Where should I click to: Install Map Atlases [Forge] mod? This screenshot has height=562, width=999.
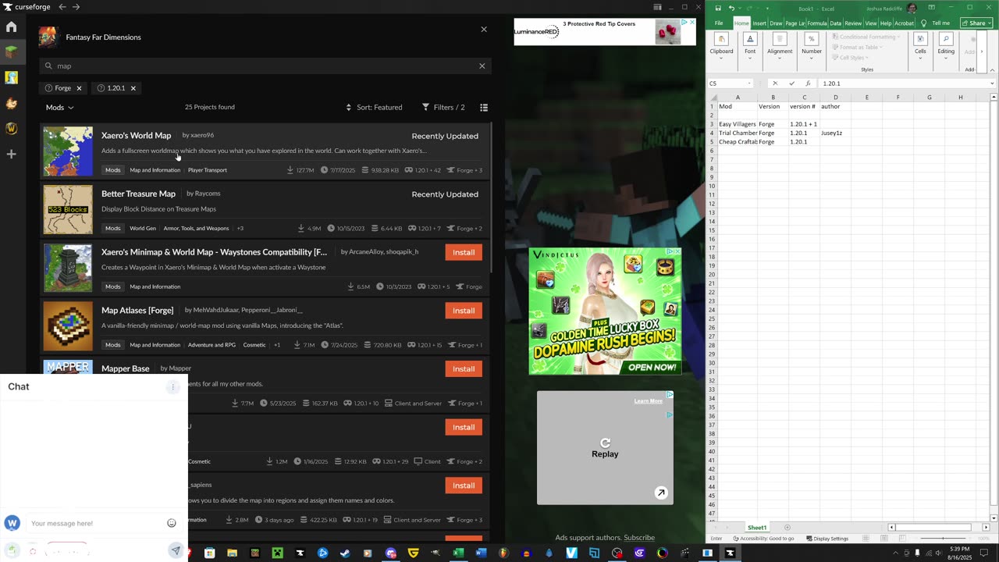click(464, 311)
